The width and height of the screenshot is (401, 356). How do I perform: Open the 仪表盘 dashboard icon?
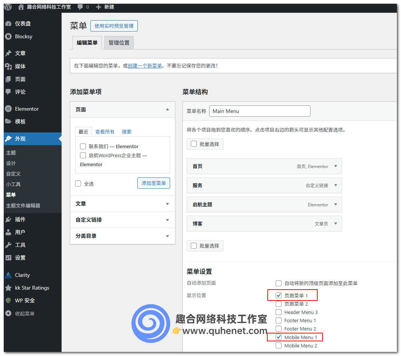[9, 23]
